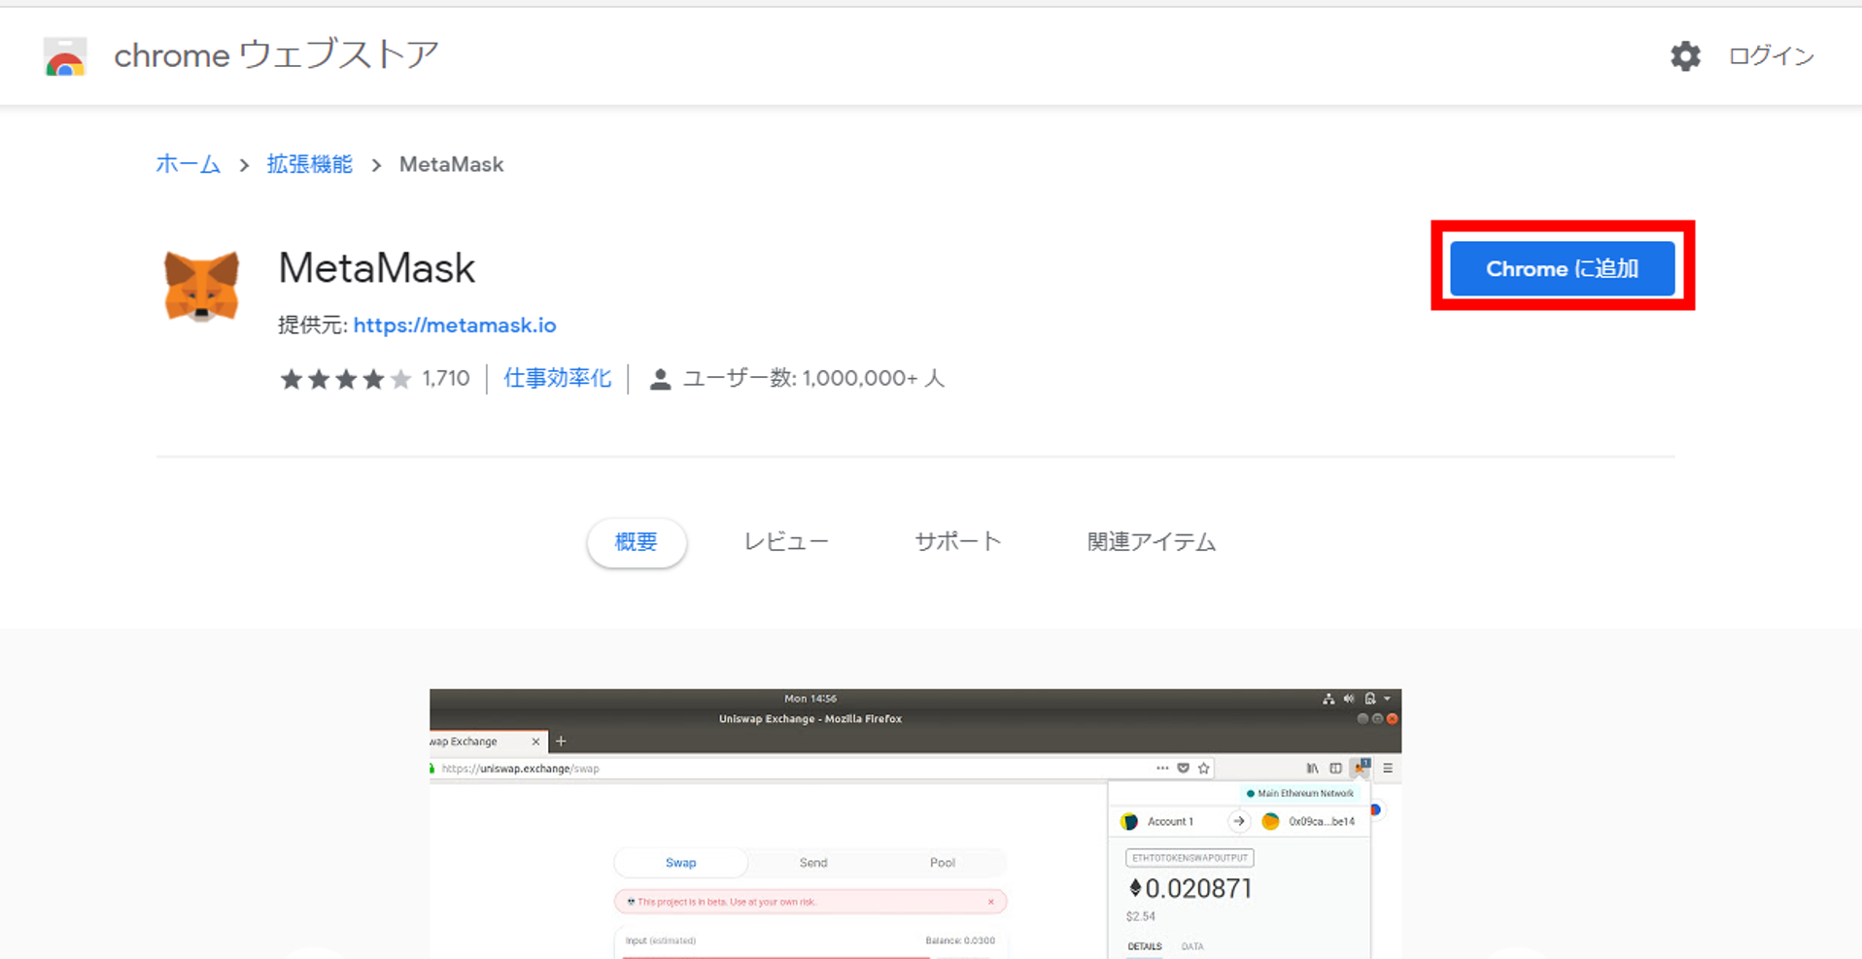This screenshot has height=959, width=1862.
Task: Select the 概要 tab
Action: click(x=637, y=542)
